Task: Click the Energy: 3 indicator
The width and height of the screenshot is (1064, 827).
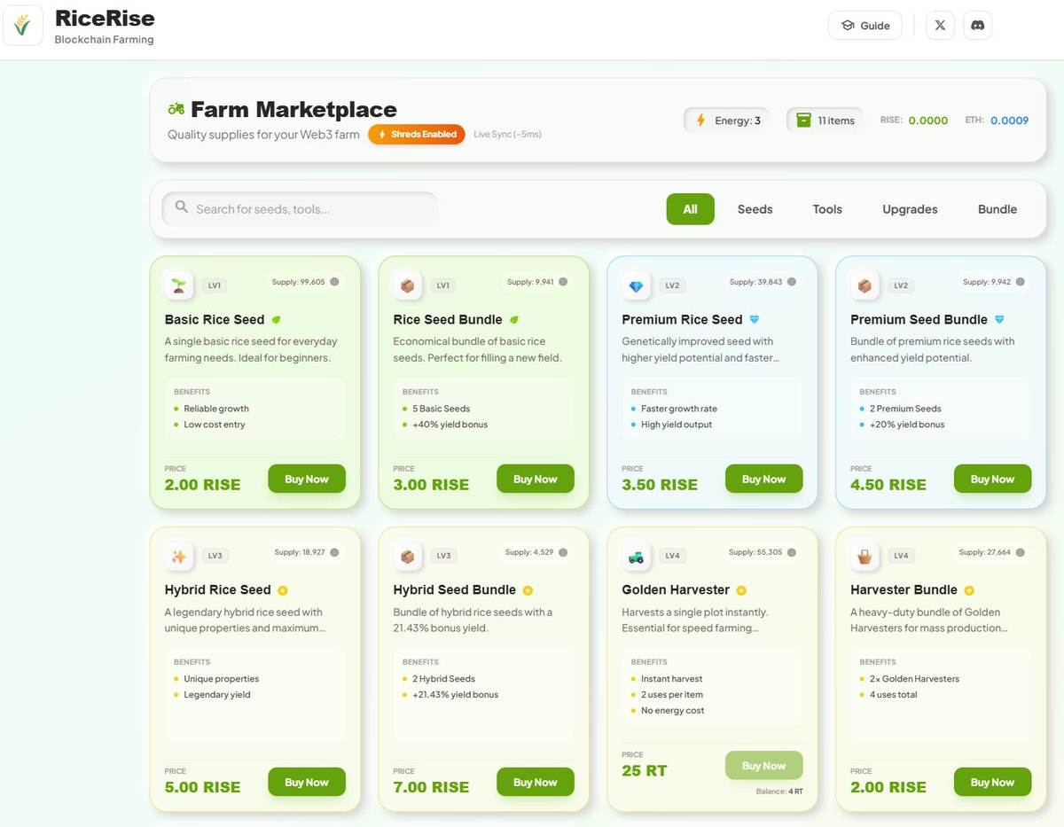Action: (726, 120)
